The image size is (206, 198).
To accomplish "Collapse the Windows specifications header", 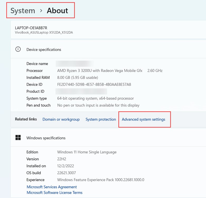I will click(108, 138).
